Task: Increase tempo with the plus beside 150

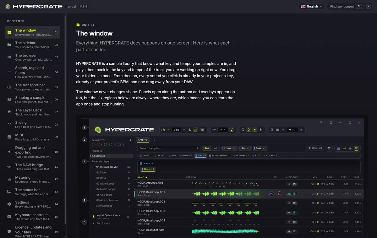Action: [184, 130]
